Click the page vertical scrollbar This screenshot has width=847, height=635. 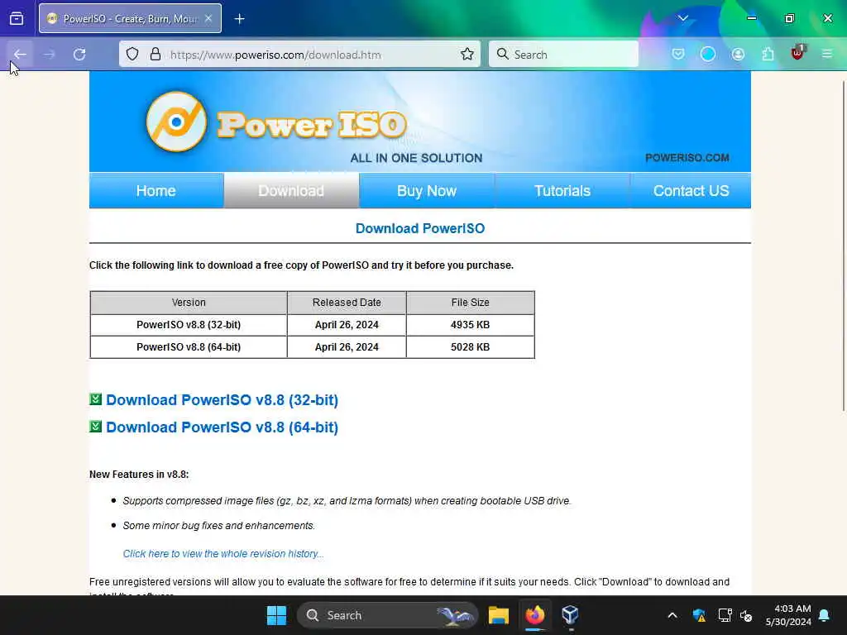pyautogui.click(x=843, y=246)
